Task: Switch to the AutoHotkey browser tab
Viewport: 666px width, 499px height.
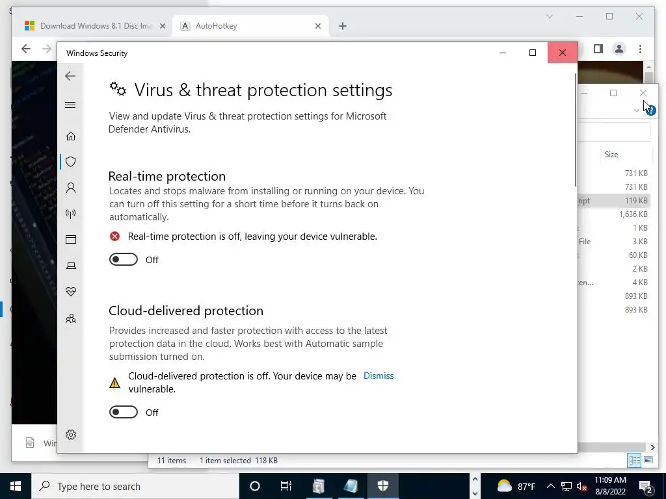Action: click(x=250, y=26)
